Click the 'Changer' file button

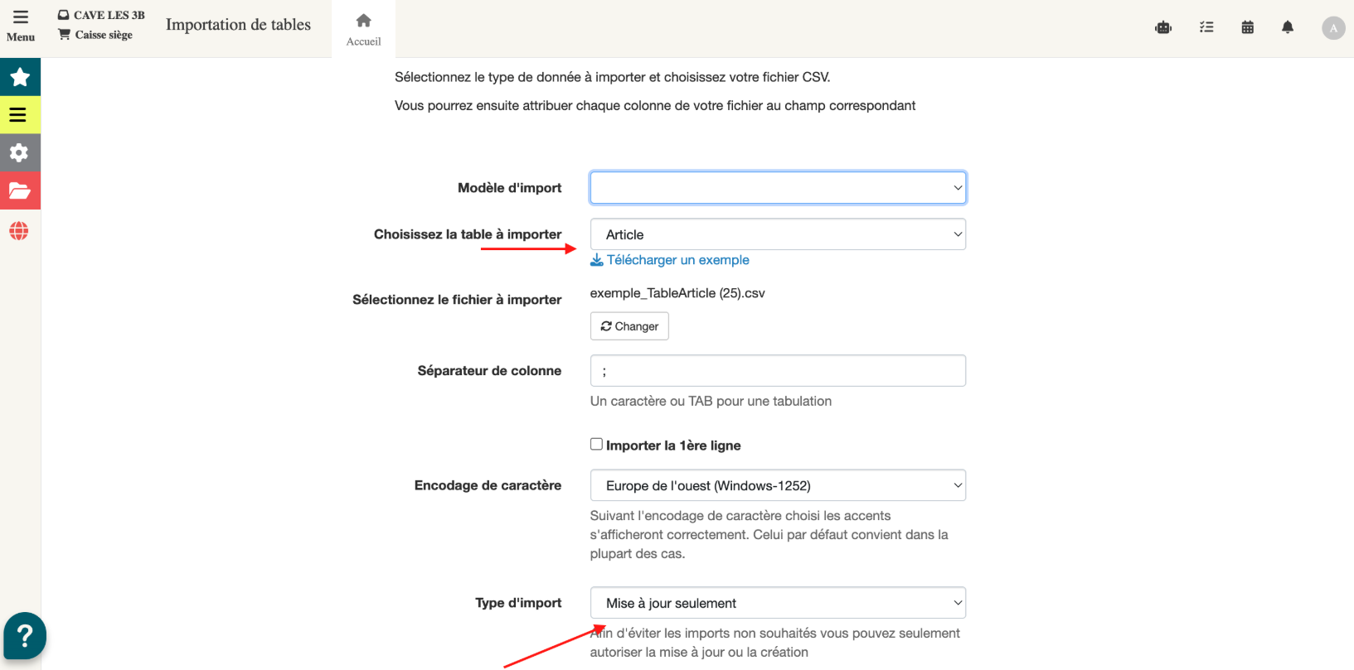point(629,326)
